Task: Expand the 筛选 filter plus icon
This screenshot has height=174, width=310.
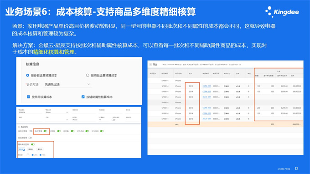Action: pos(150,64)
